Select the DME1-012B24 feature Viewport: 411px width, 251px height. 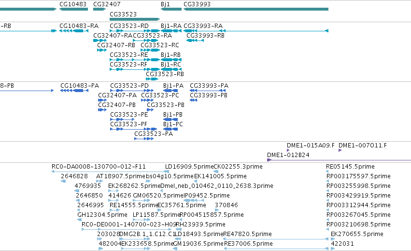(339, 160)
